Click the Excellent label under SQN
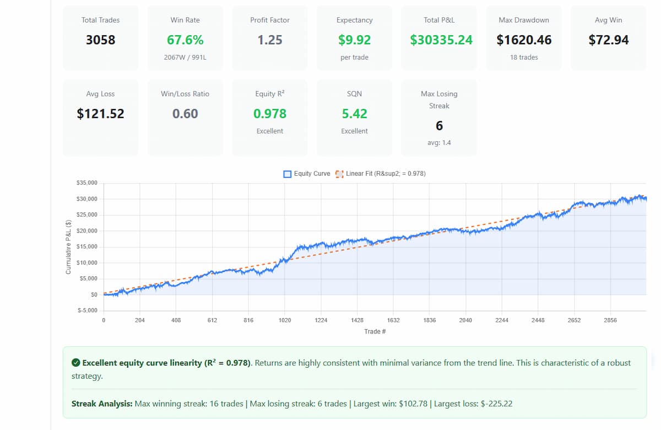Viewport: 661px width, 430px height. [x=355, y=131]
